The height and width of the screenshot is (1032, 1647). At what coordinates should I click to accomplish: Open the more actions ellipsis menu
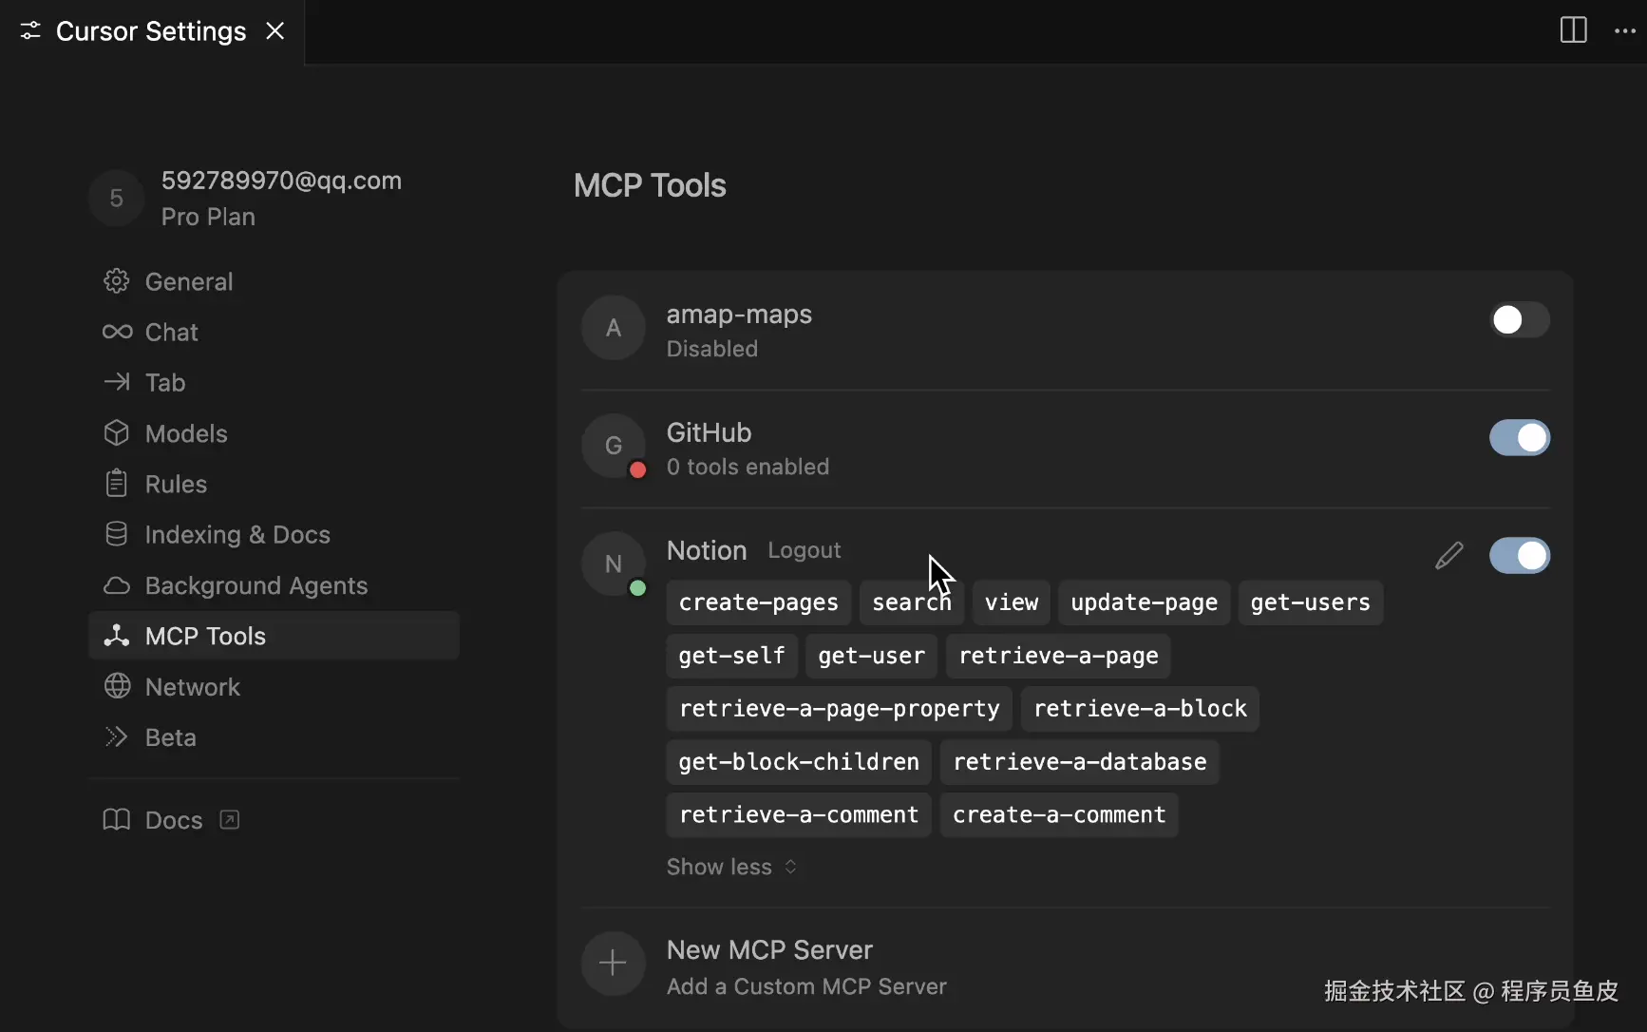pyautogui.click(x=1625, y=30)
